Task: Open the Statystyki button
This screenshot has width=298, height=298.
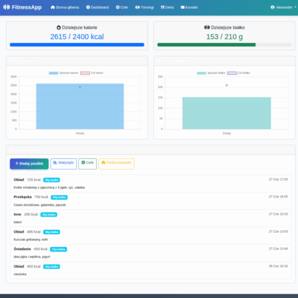Action: click(x=63, y=164)
